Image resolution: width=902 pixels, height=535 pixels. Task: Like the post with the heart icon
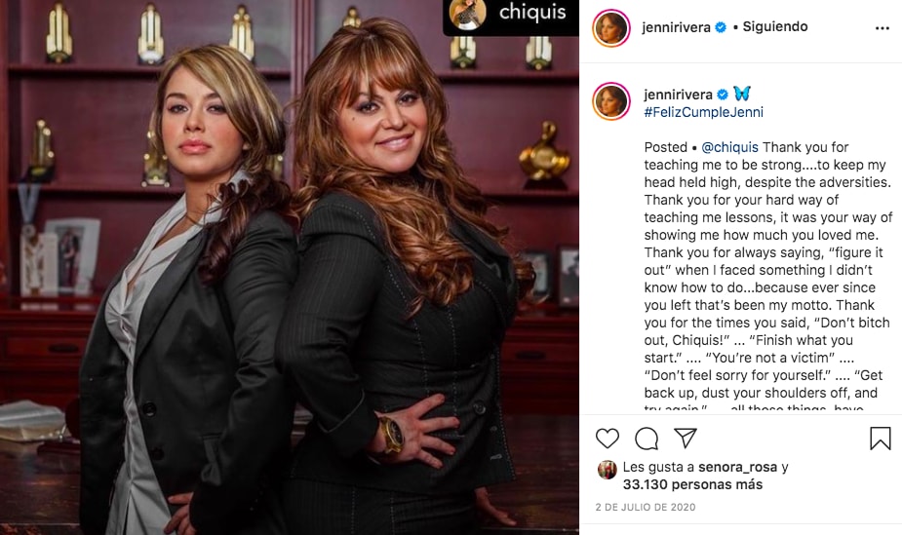[x=607, y=439]
